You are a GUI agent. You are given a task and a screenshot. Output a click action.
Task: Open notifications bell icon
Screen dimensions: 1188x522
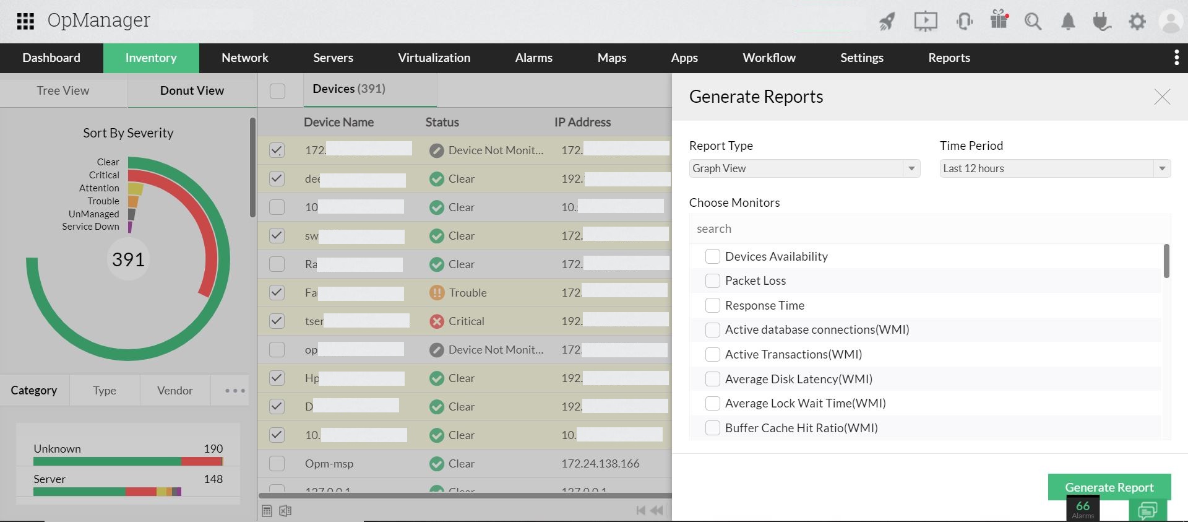coord(1068,22)
